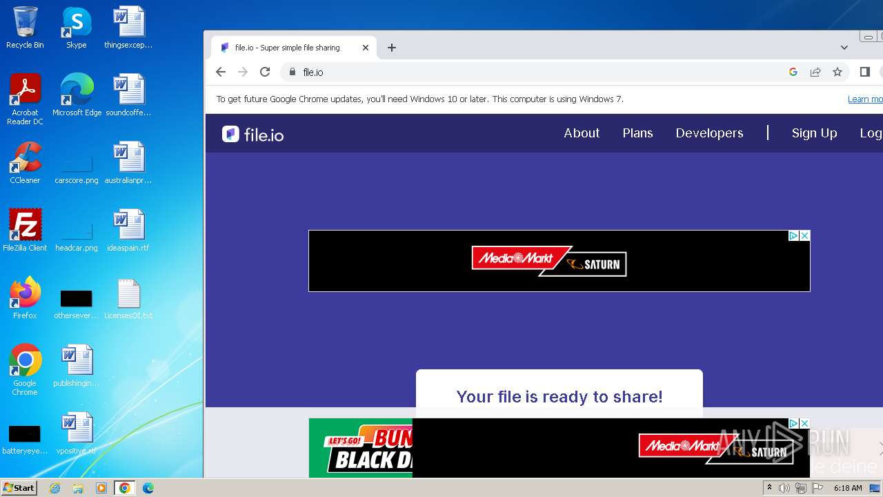Click the 6:18 AM taskbar clock

848,488
